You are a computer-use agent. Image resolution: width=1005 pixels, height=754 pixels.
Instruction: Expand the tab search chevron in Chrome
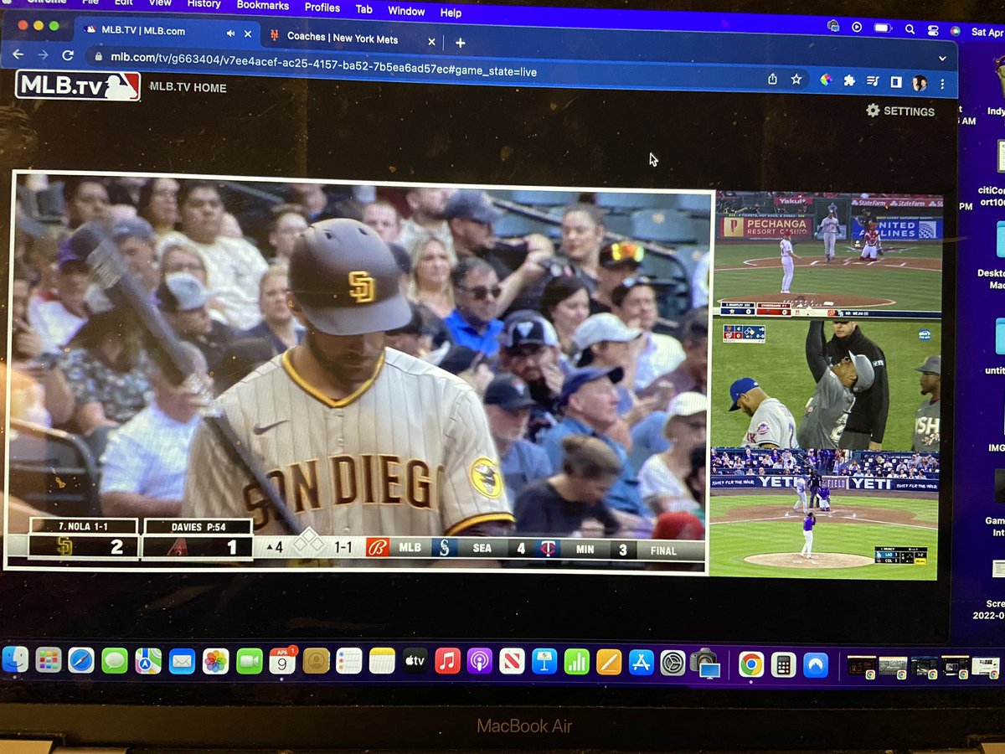point(942,58)
